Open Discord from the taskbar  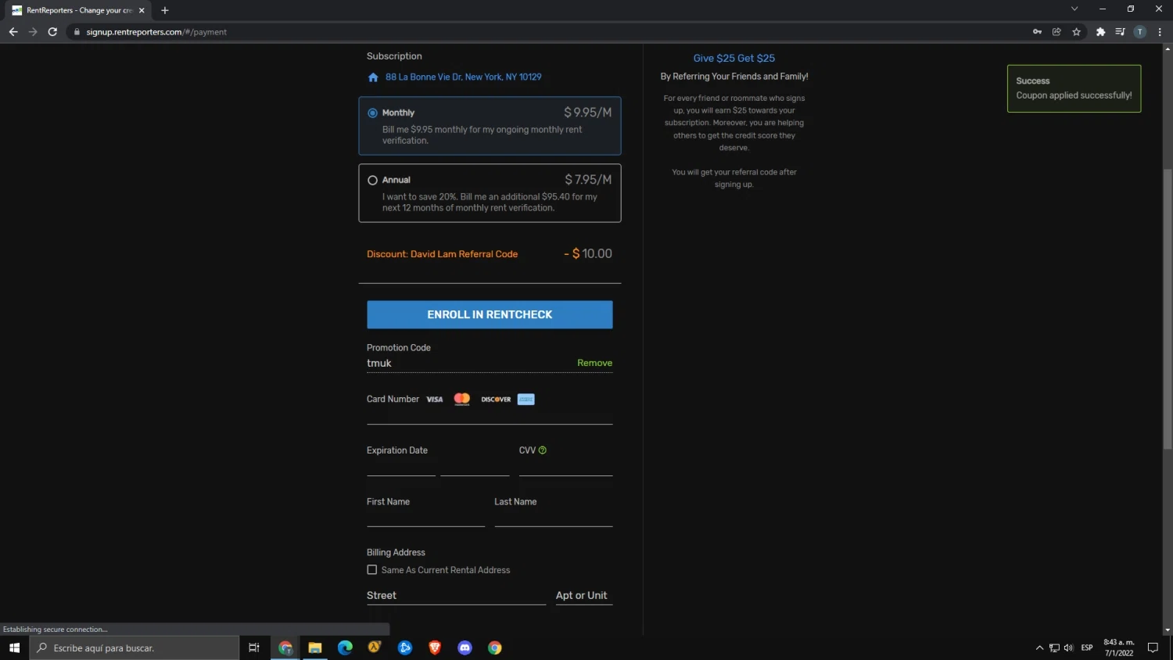[x=465, y=647]
